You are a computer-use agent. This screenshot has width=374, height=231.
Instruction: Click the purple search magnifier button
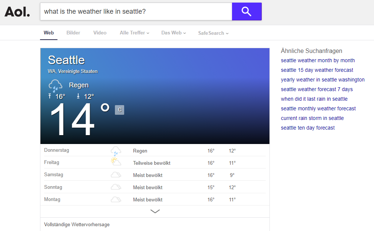pos(246,11)
